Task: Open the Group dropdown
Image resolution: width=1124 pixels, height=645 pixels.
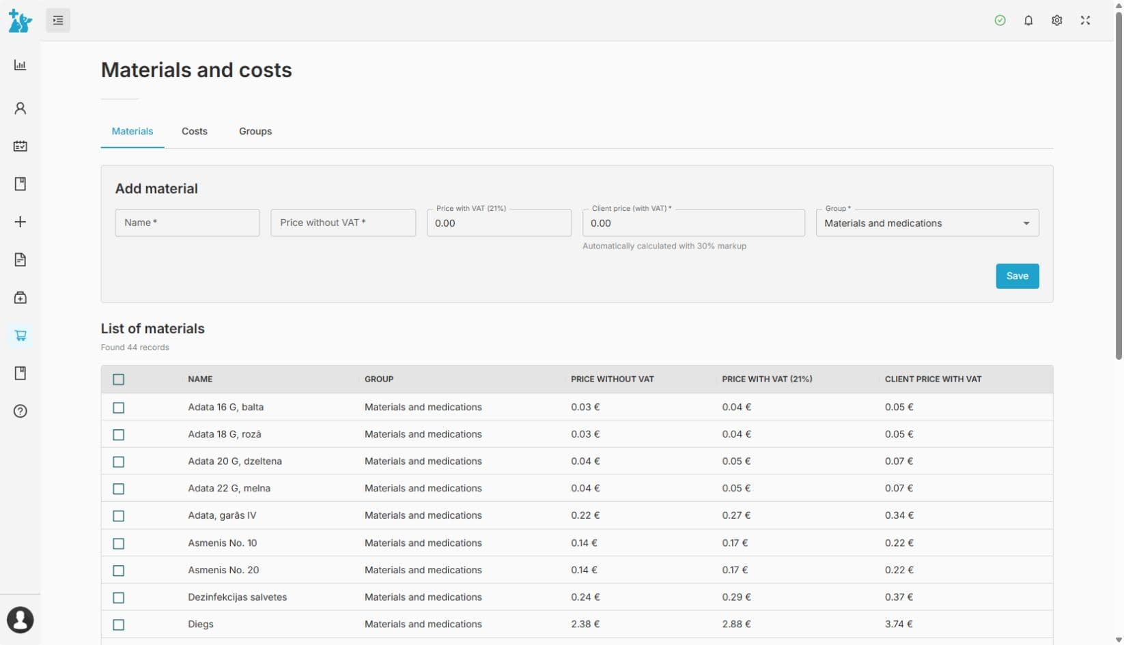Action: (927, 223)
